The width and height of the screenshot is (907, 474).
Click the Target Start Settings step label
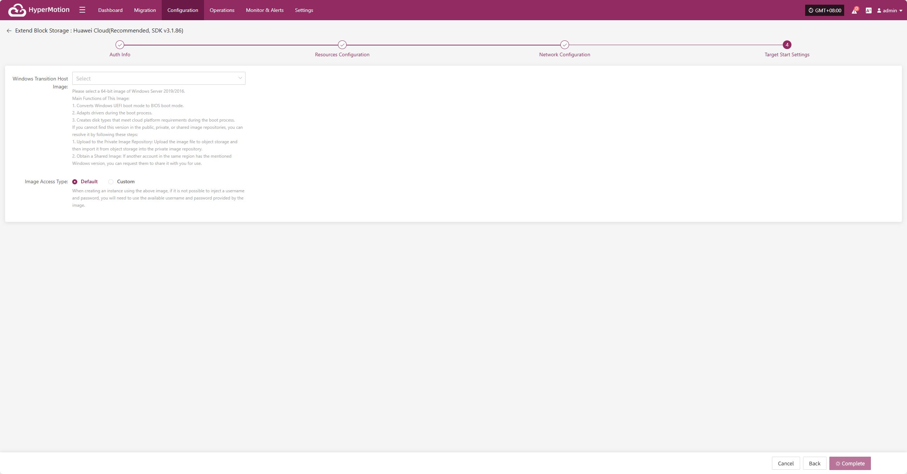coord(787,54)
